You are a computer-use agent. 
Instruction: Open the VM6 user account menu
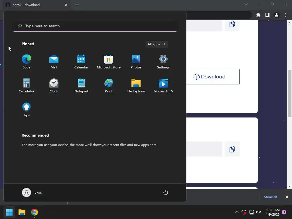pyautogui.click(x=32, y=192)
